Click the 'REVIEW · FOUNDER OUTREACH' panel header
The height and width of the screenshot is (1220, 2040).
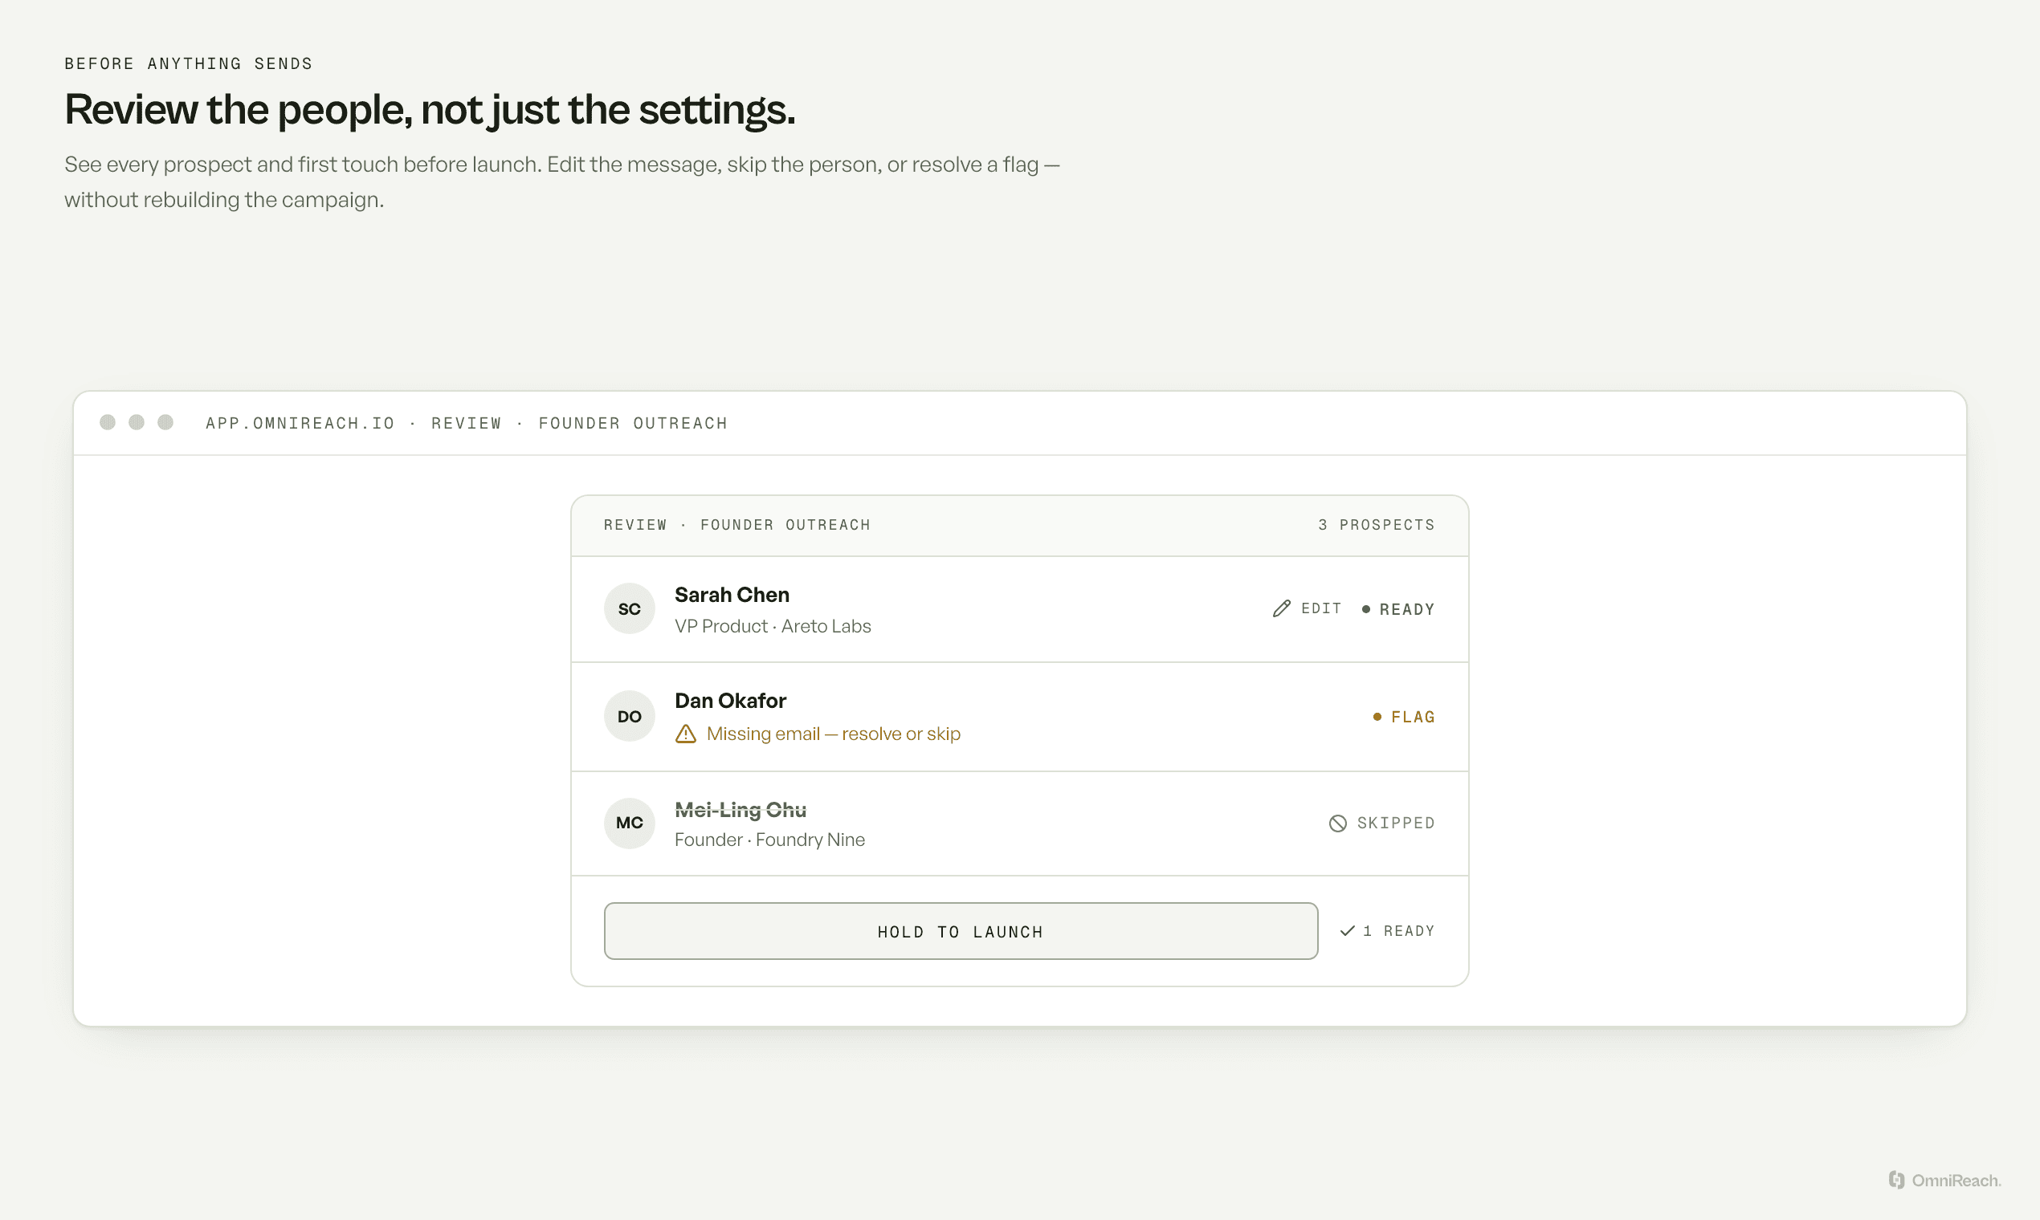pos(737,524)
